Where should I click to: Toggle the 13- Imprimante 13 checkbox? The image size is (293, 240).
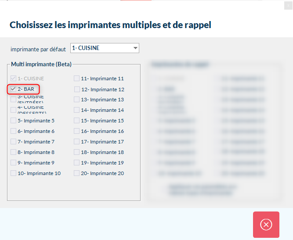pyautogui.click(x=76, y=100)
